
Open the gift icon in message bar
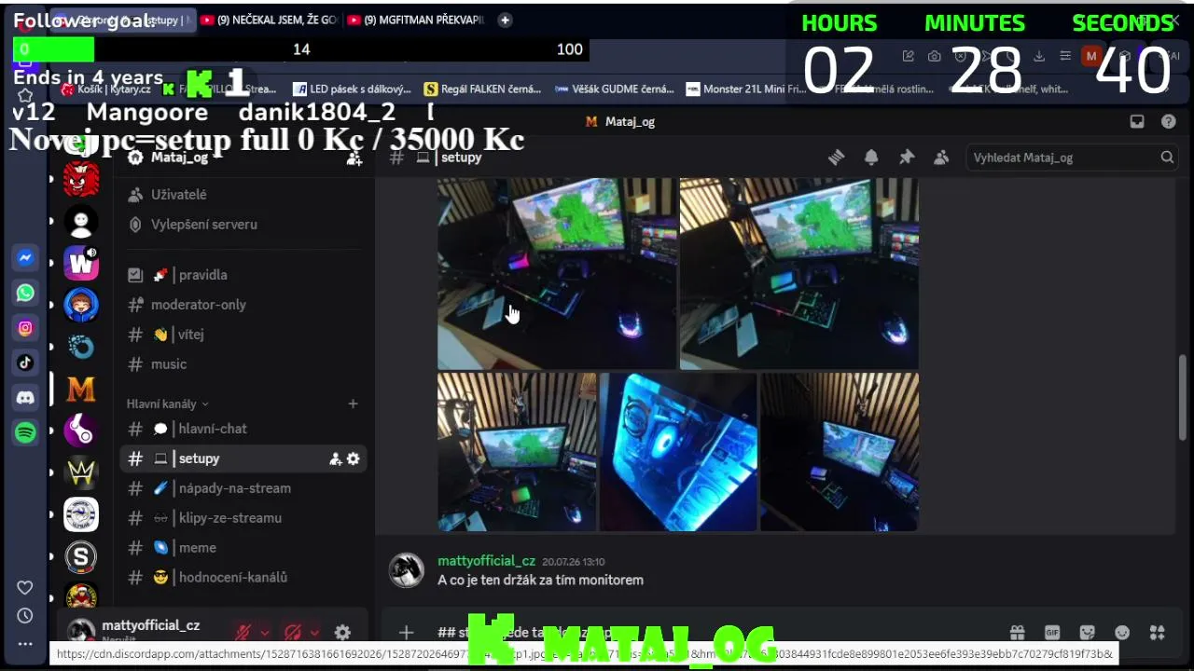pyautogui.click(x=1017, y=633)
